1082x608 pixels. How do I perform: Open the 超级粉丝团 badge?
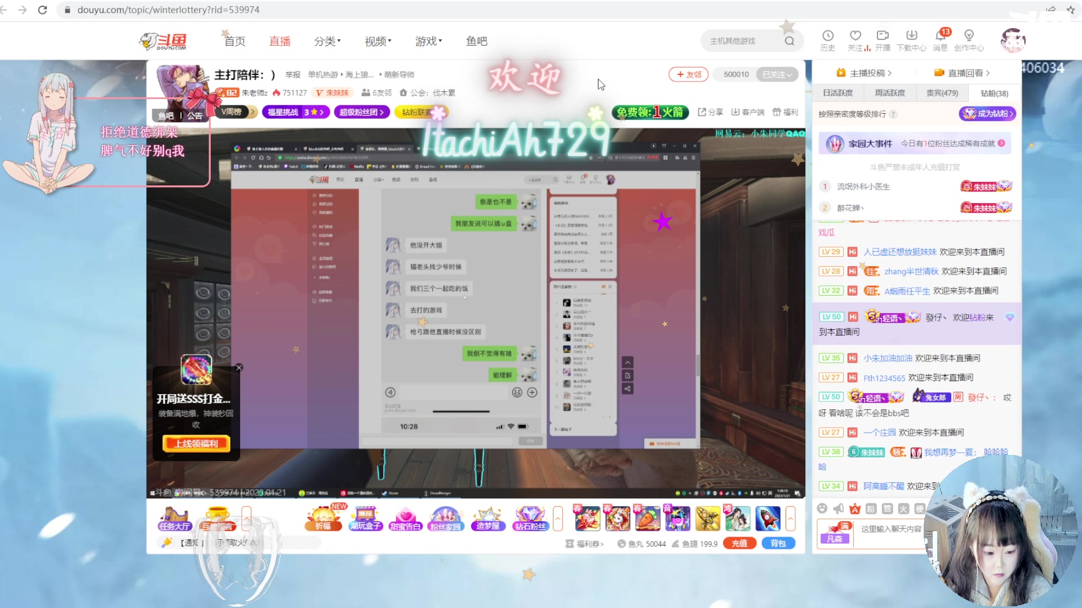coord(361,112)
